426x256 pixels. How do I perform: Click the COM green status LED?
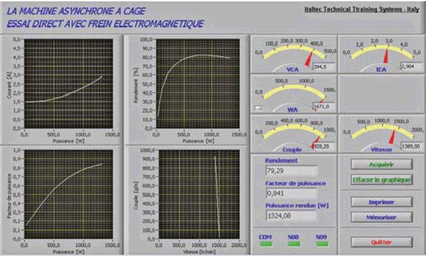coord(266,244)
